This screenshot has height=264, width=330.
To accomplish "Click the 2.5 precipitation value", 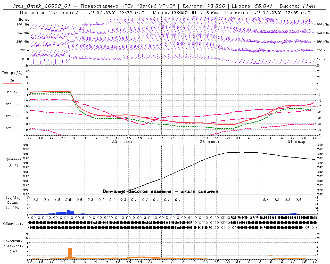I will point(68,200).
